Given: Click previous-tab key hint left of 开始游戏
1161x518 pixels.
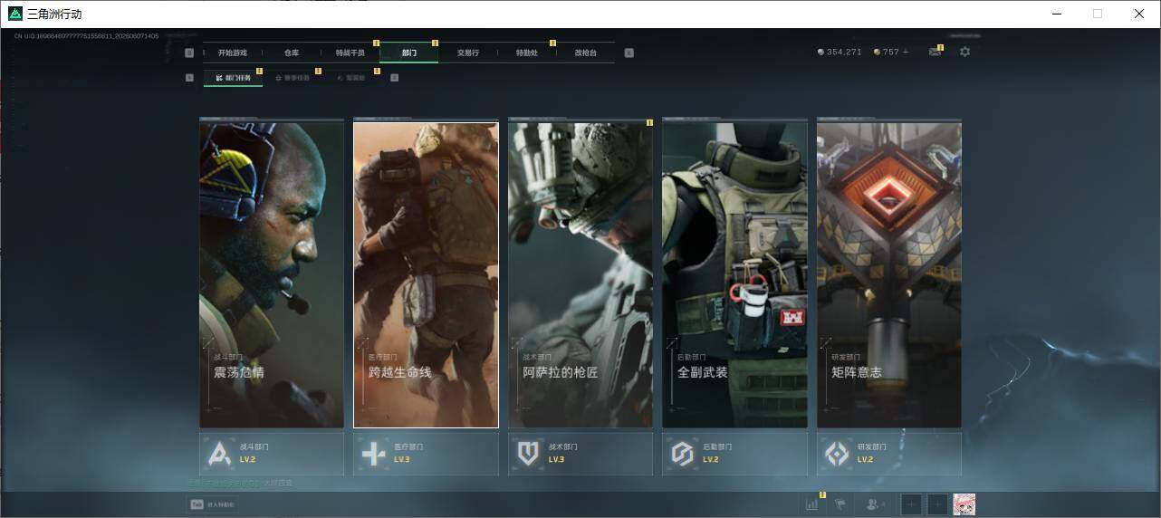Looking at the screenshot, I should (x=189, y=53).
